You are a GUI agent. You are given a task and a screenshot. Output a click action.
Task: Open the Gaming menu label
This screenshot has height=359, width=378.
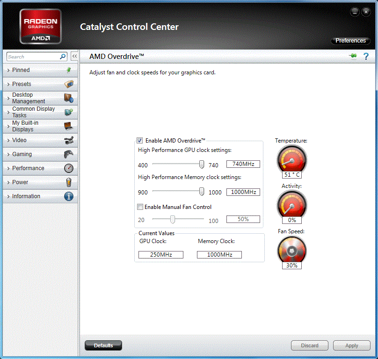click(22, 154)
